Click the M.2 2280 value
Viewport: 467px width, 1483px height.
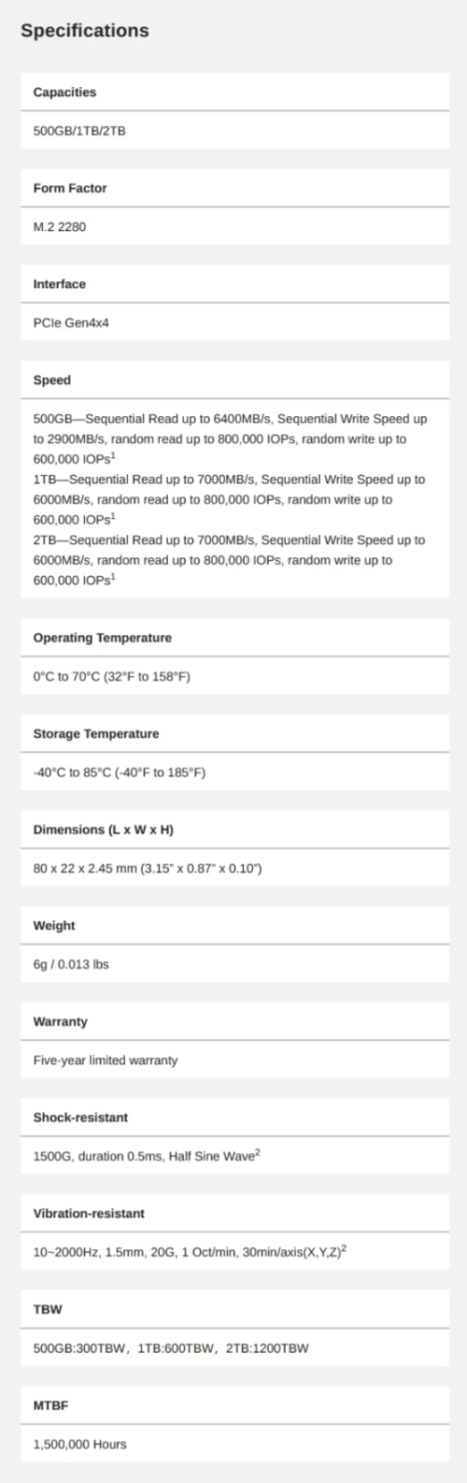[x=60, y=226]
